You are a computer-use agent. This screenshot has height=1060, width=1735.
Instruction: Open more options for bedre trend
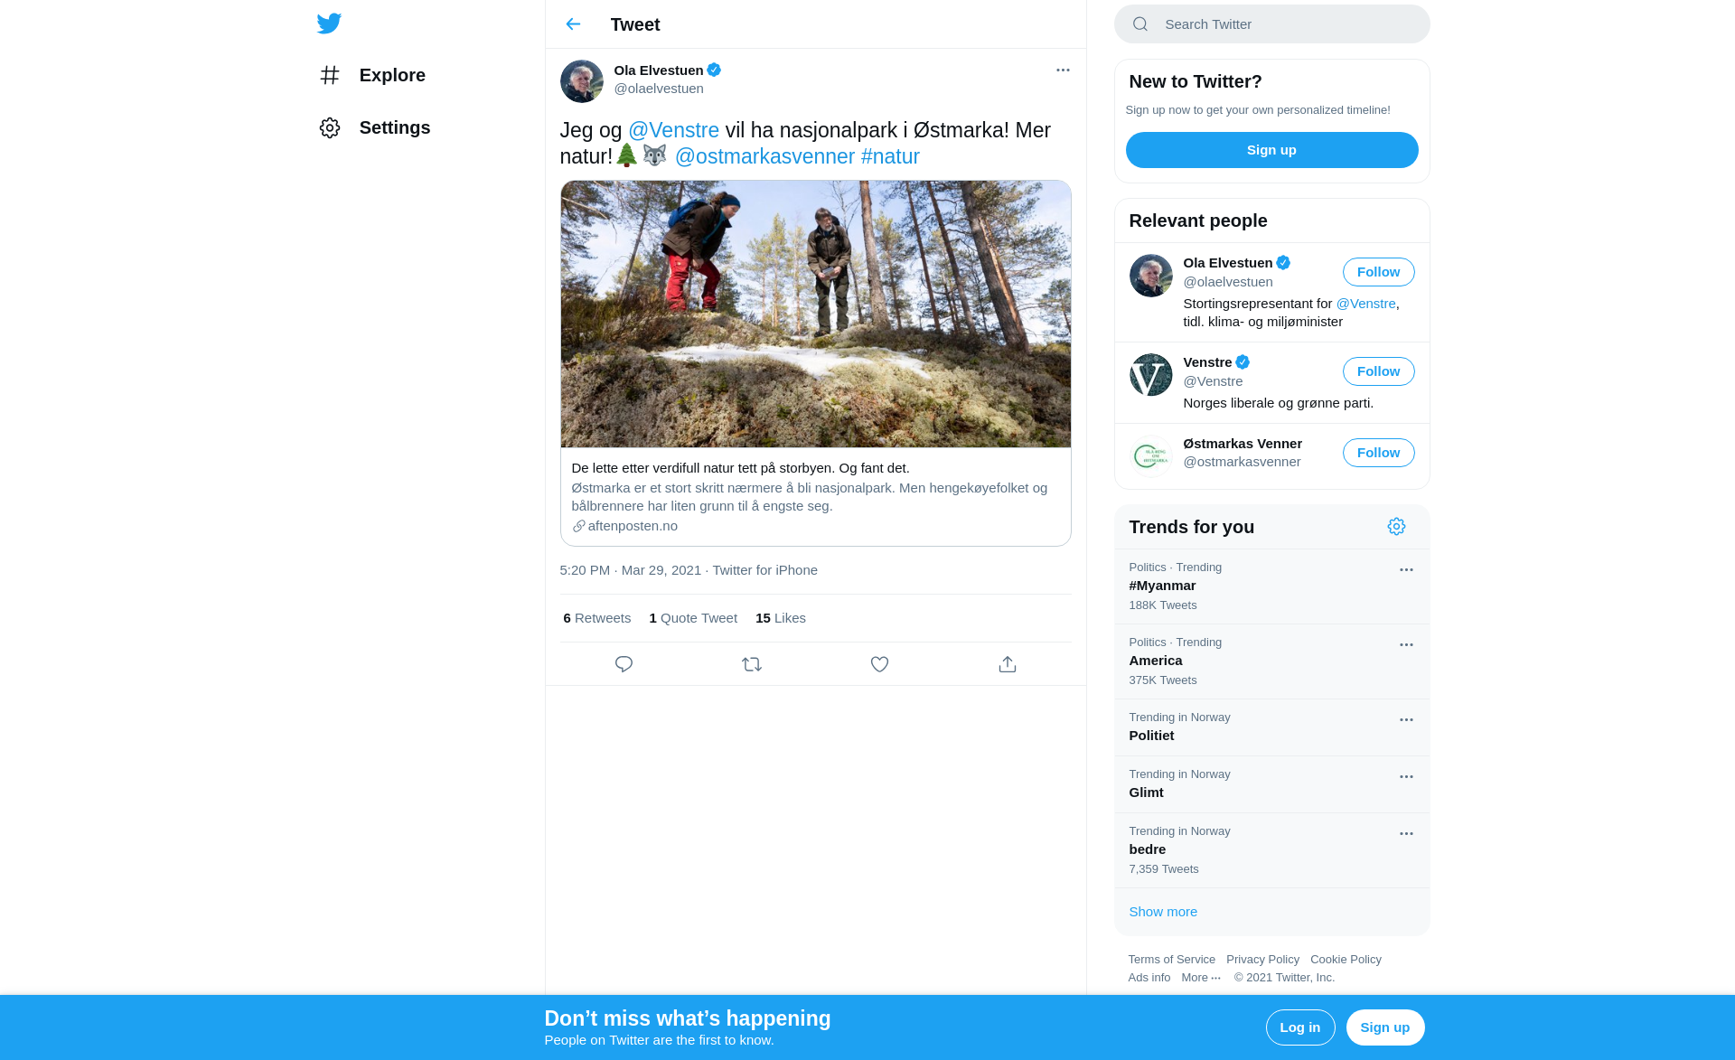[1406, 834]
